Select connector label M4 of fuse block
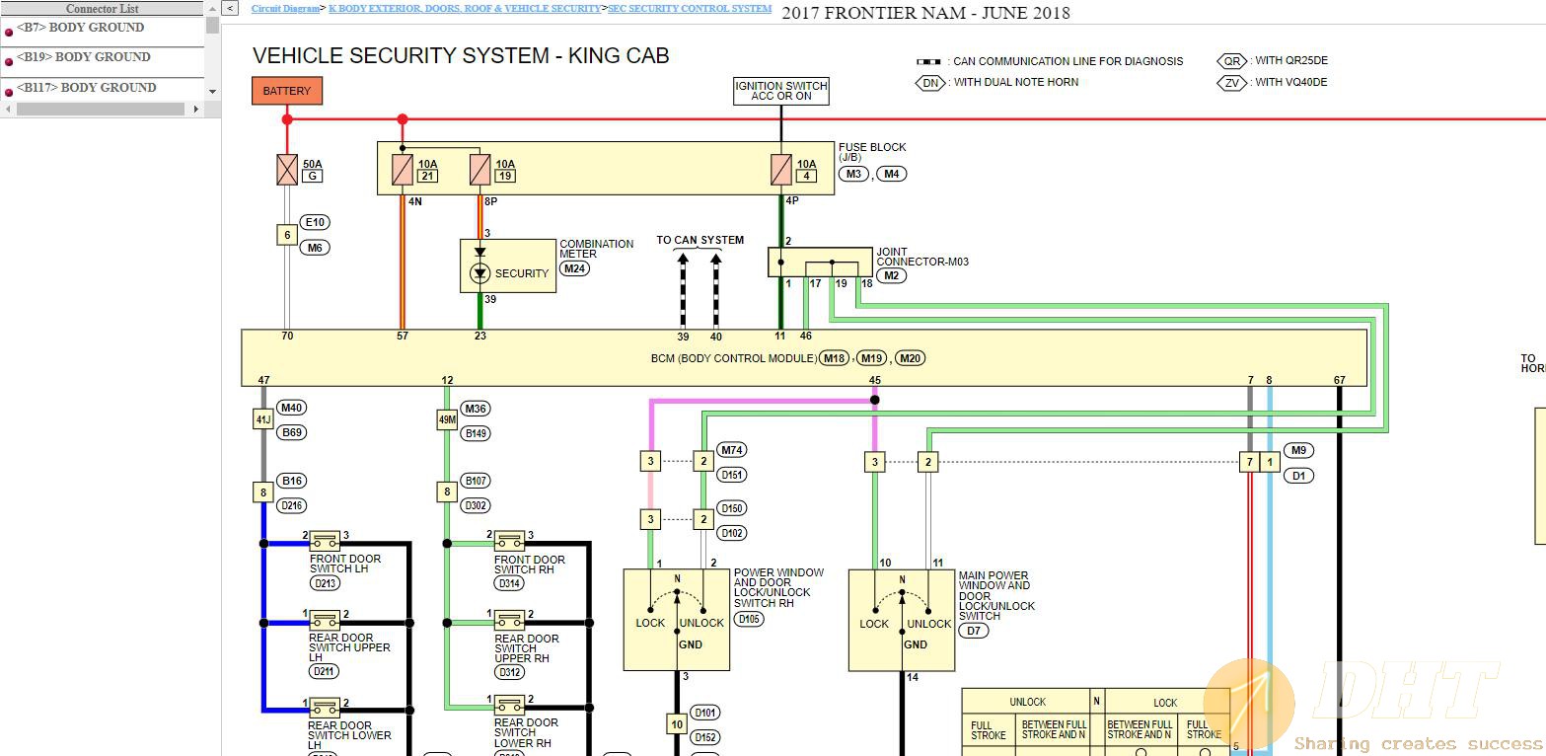Viewport: 1546px width, 756px height. click(891, 174)
